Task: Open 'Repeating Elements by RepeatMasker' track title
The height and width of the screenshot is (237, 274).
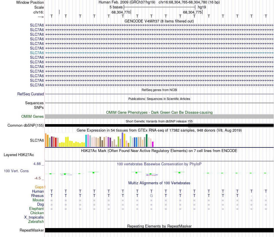Action: 159,226
